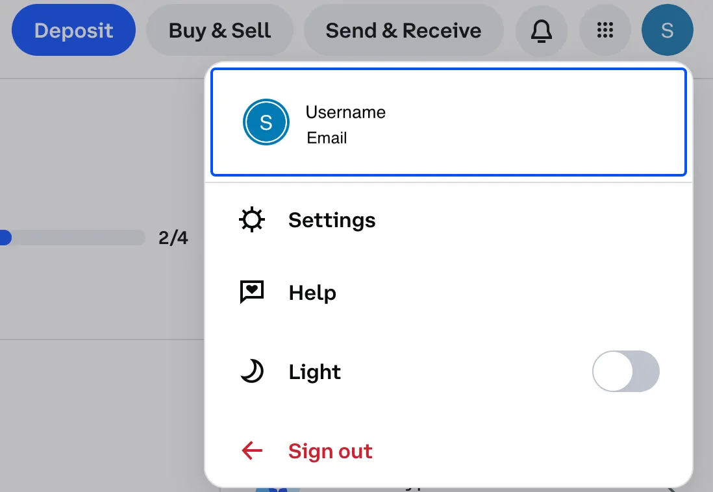The width and height of the screenshot is (713, 492).
Task: Open notifications bell icon
Action: click(541, 31)
